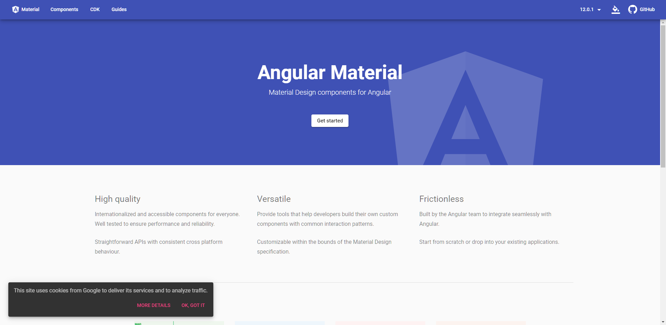Screen dimensions: 666x325
Task: Click the "Versatile" heading
Action: pos(274,199)
